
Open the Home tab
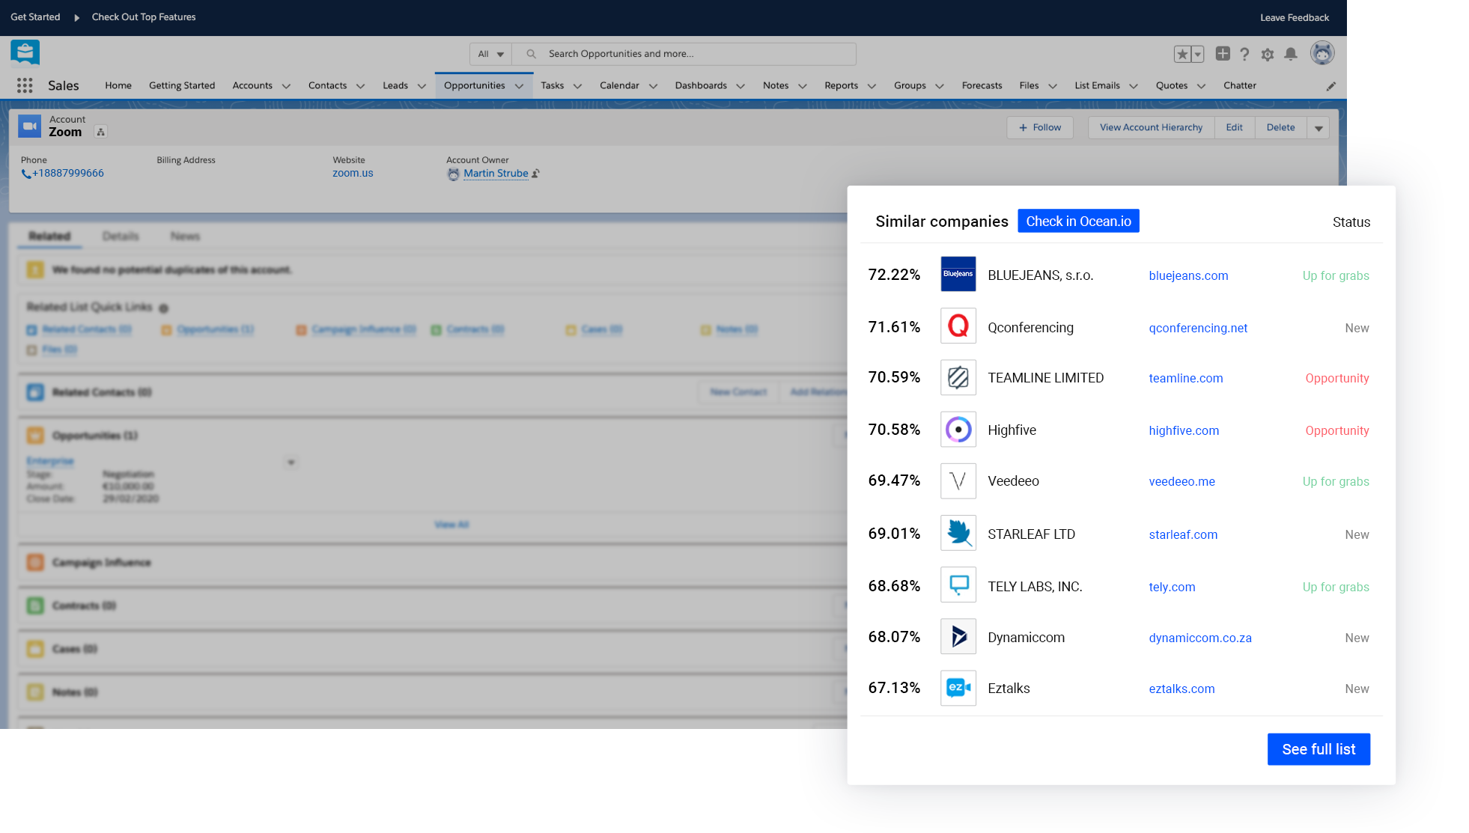pos(118,85)
